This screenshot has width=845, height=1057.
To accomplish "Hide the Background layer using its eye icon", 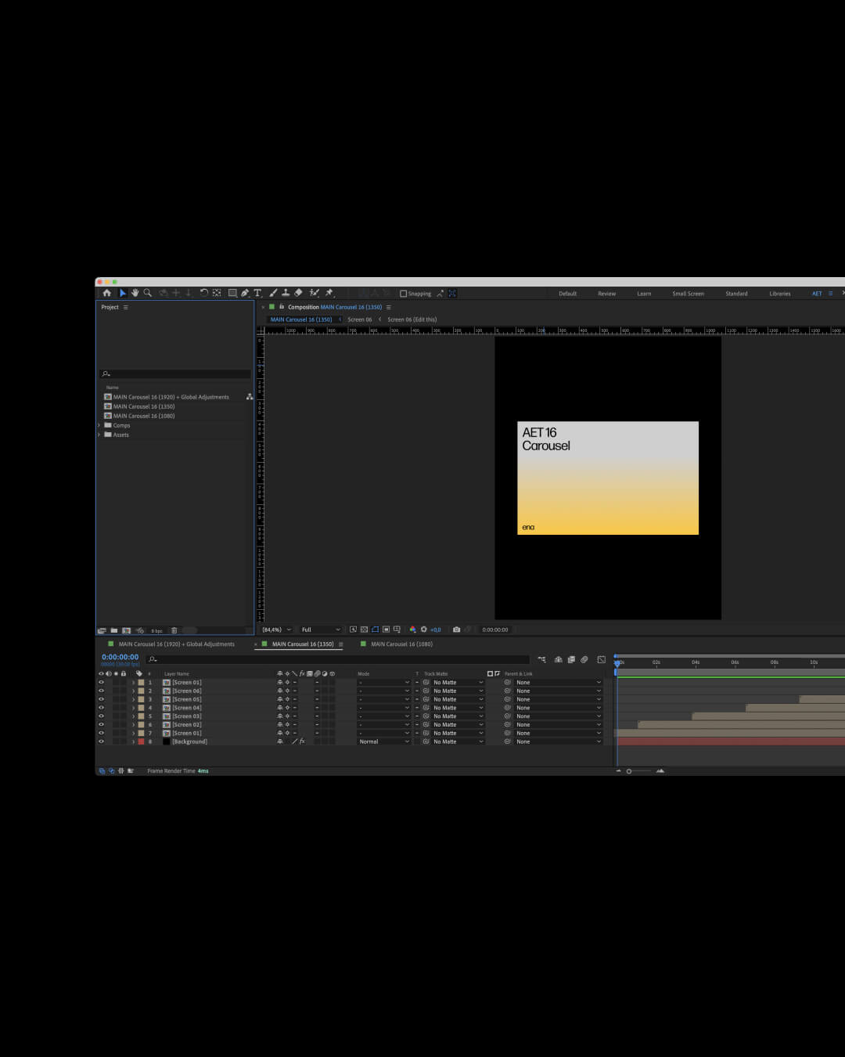I will click(x=101, y=741).
